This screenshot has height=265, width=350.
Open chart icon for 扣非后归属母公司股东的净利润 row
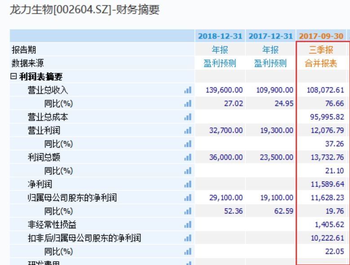pos(188,238)
